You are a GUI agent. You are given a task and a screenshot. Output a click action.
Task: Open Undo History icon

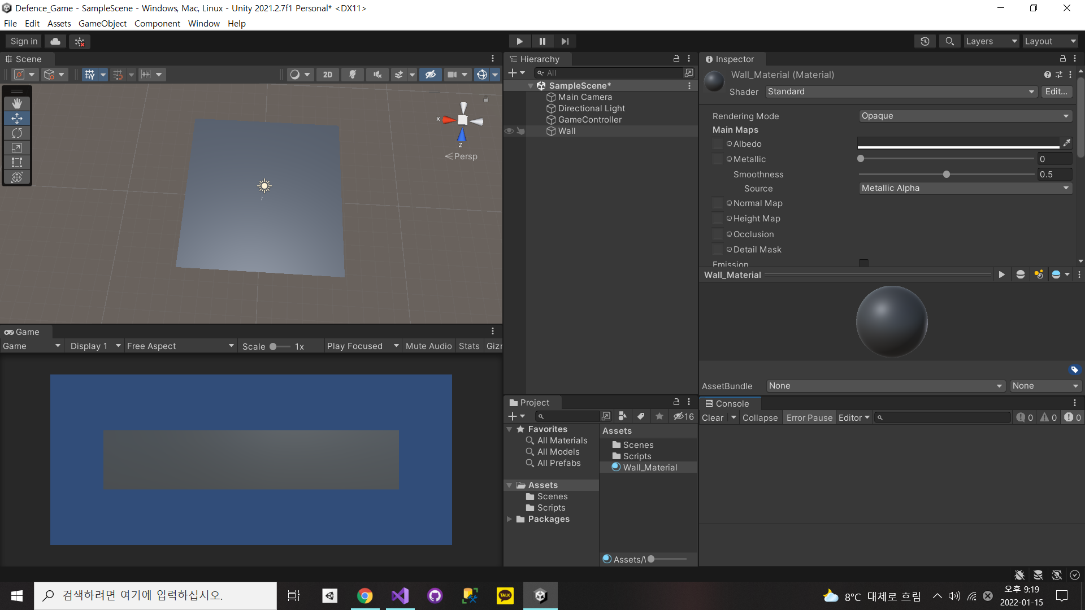tap(925, 41)
